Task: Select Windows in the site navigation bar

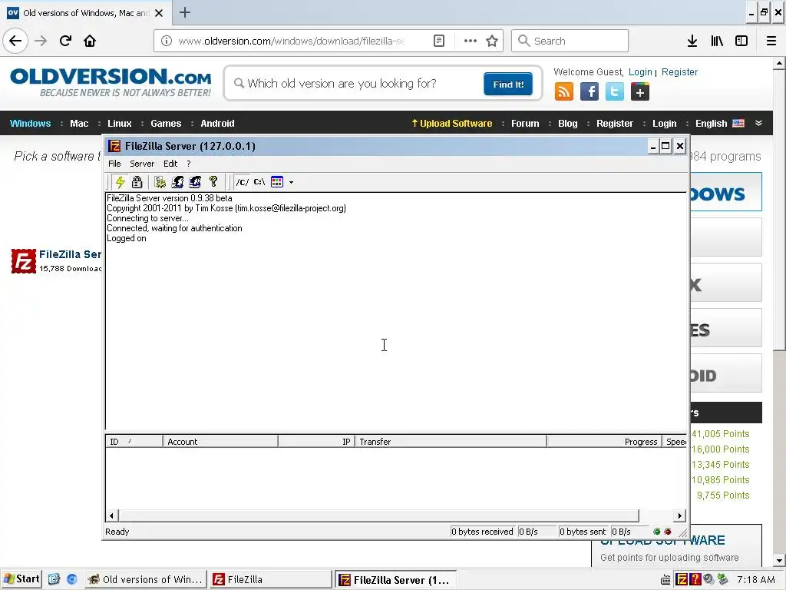Action: 30,124
